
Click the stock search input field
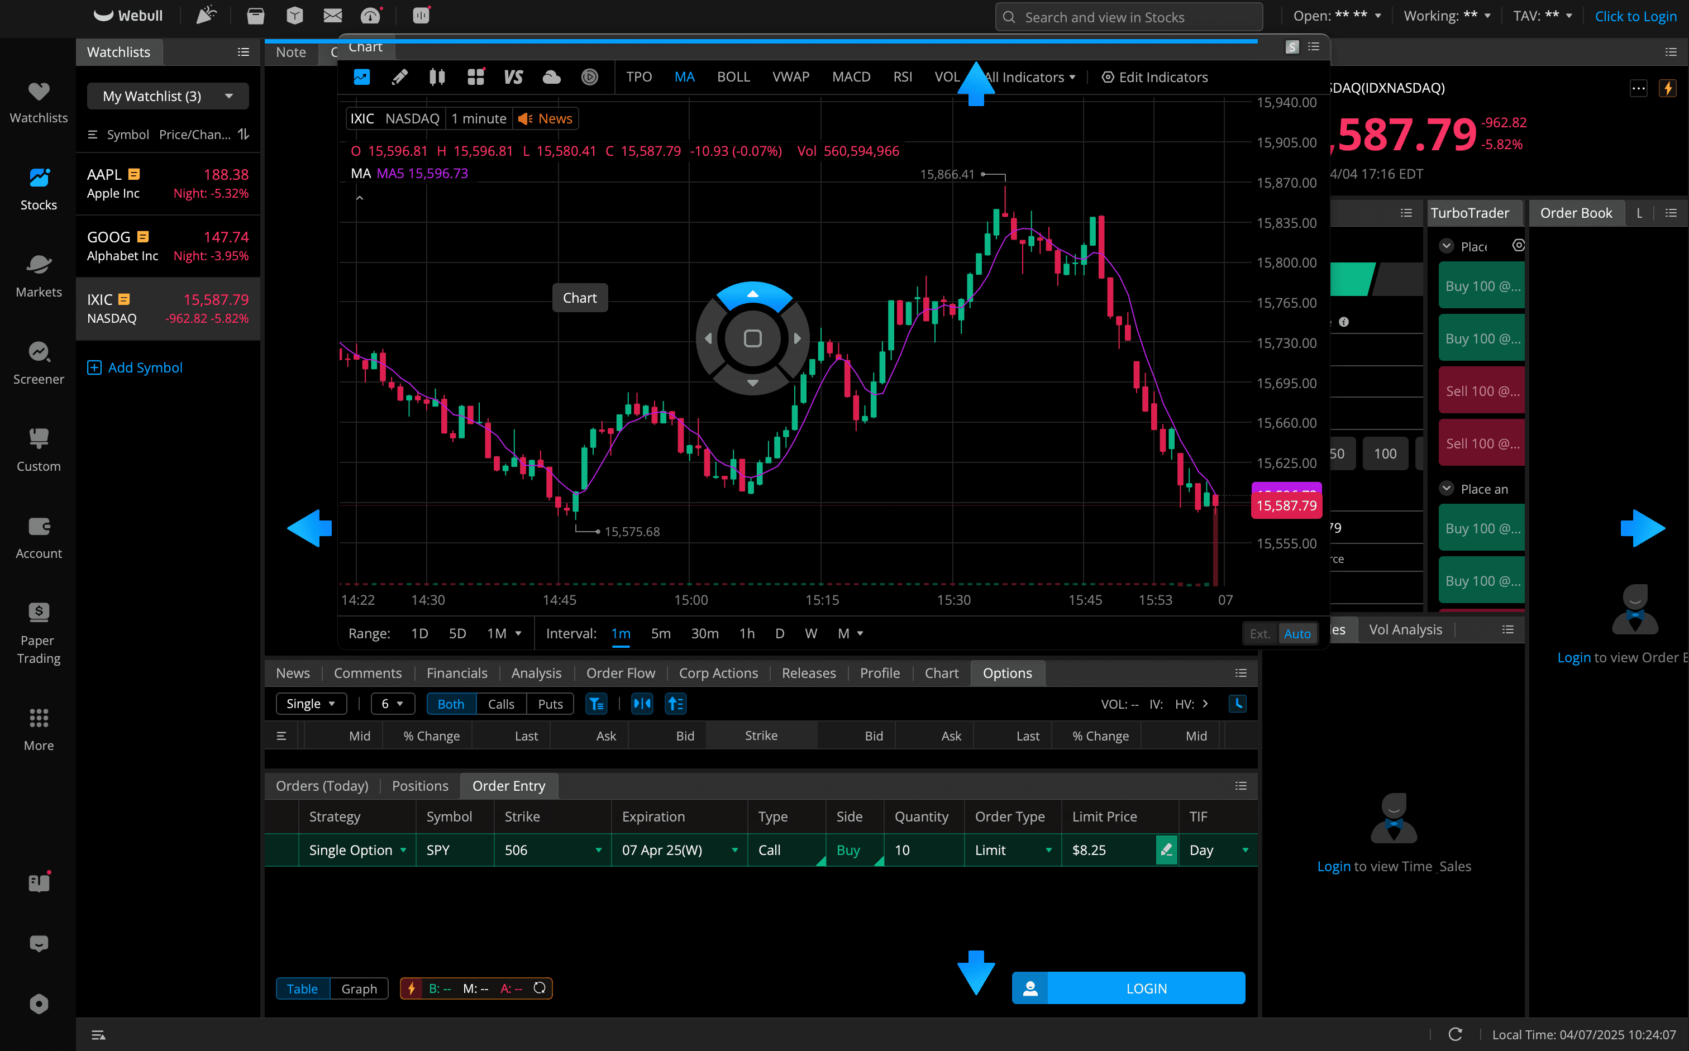[x=1129, y=17]
